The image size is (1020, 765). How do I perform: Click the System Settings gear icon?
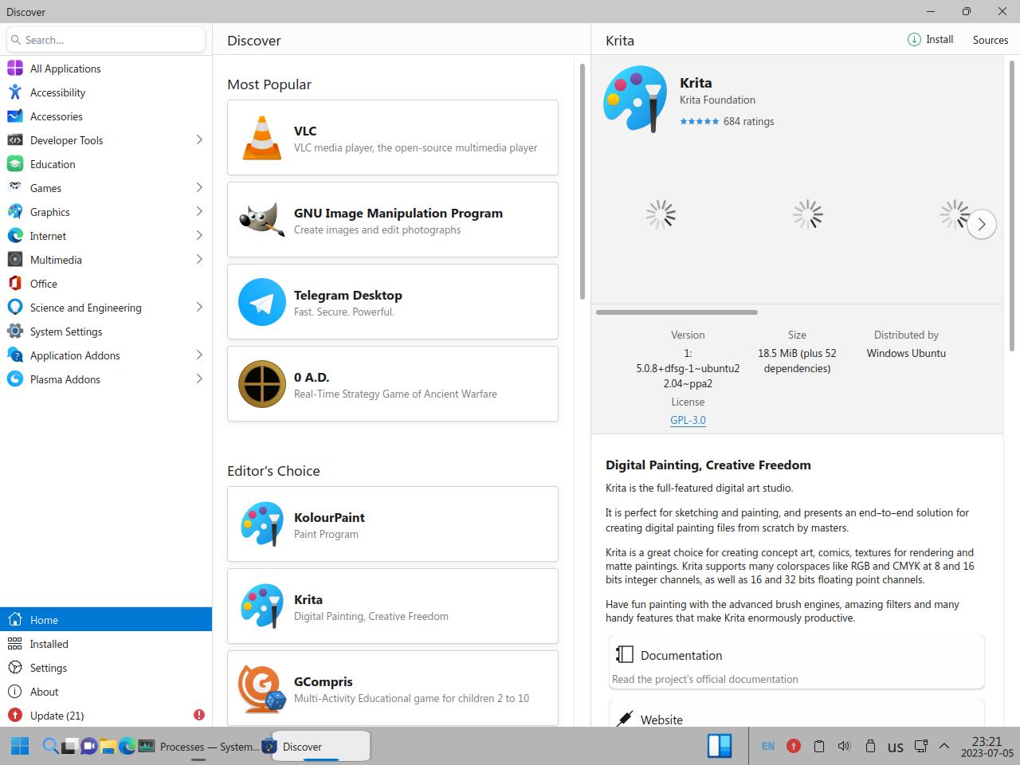[15, 331]
